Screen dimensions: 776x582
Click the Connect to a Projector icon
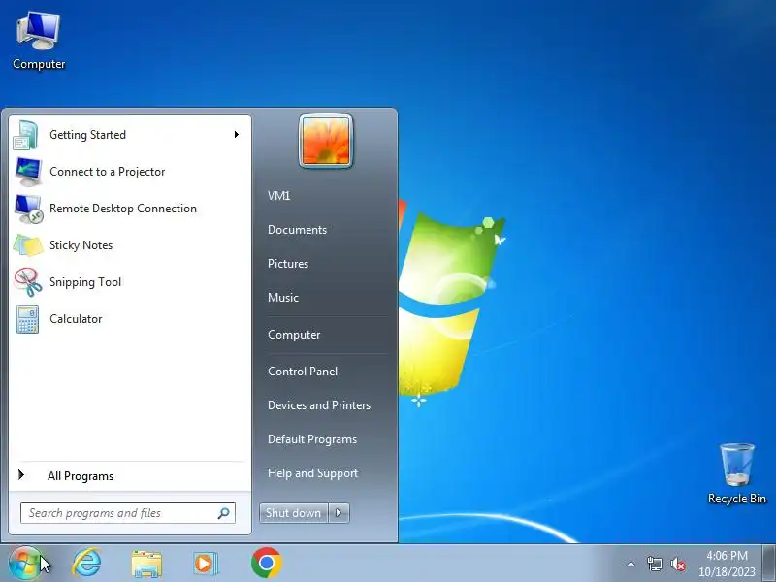pyautogui.click(x=28, y=172)
